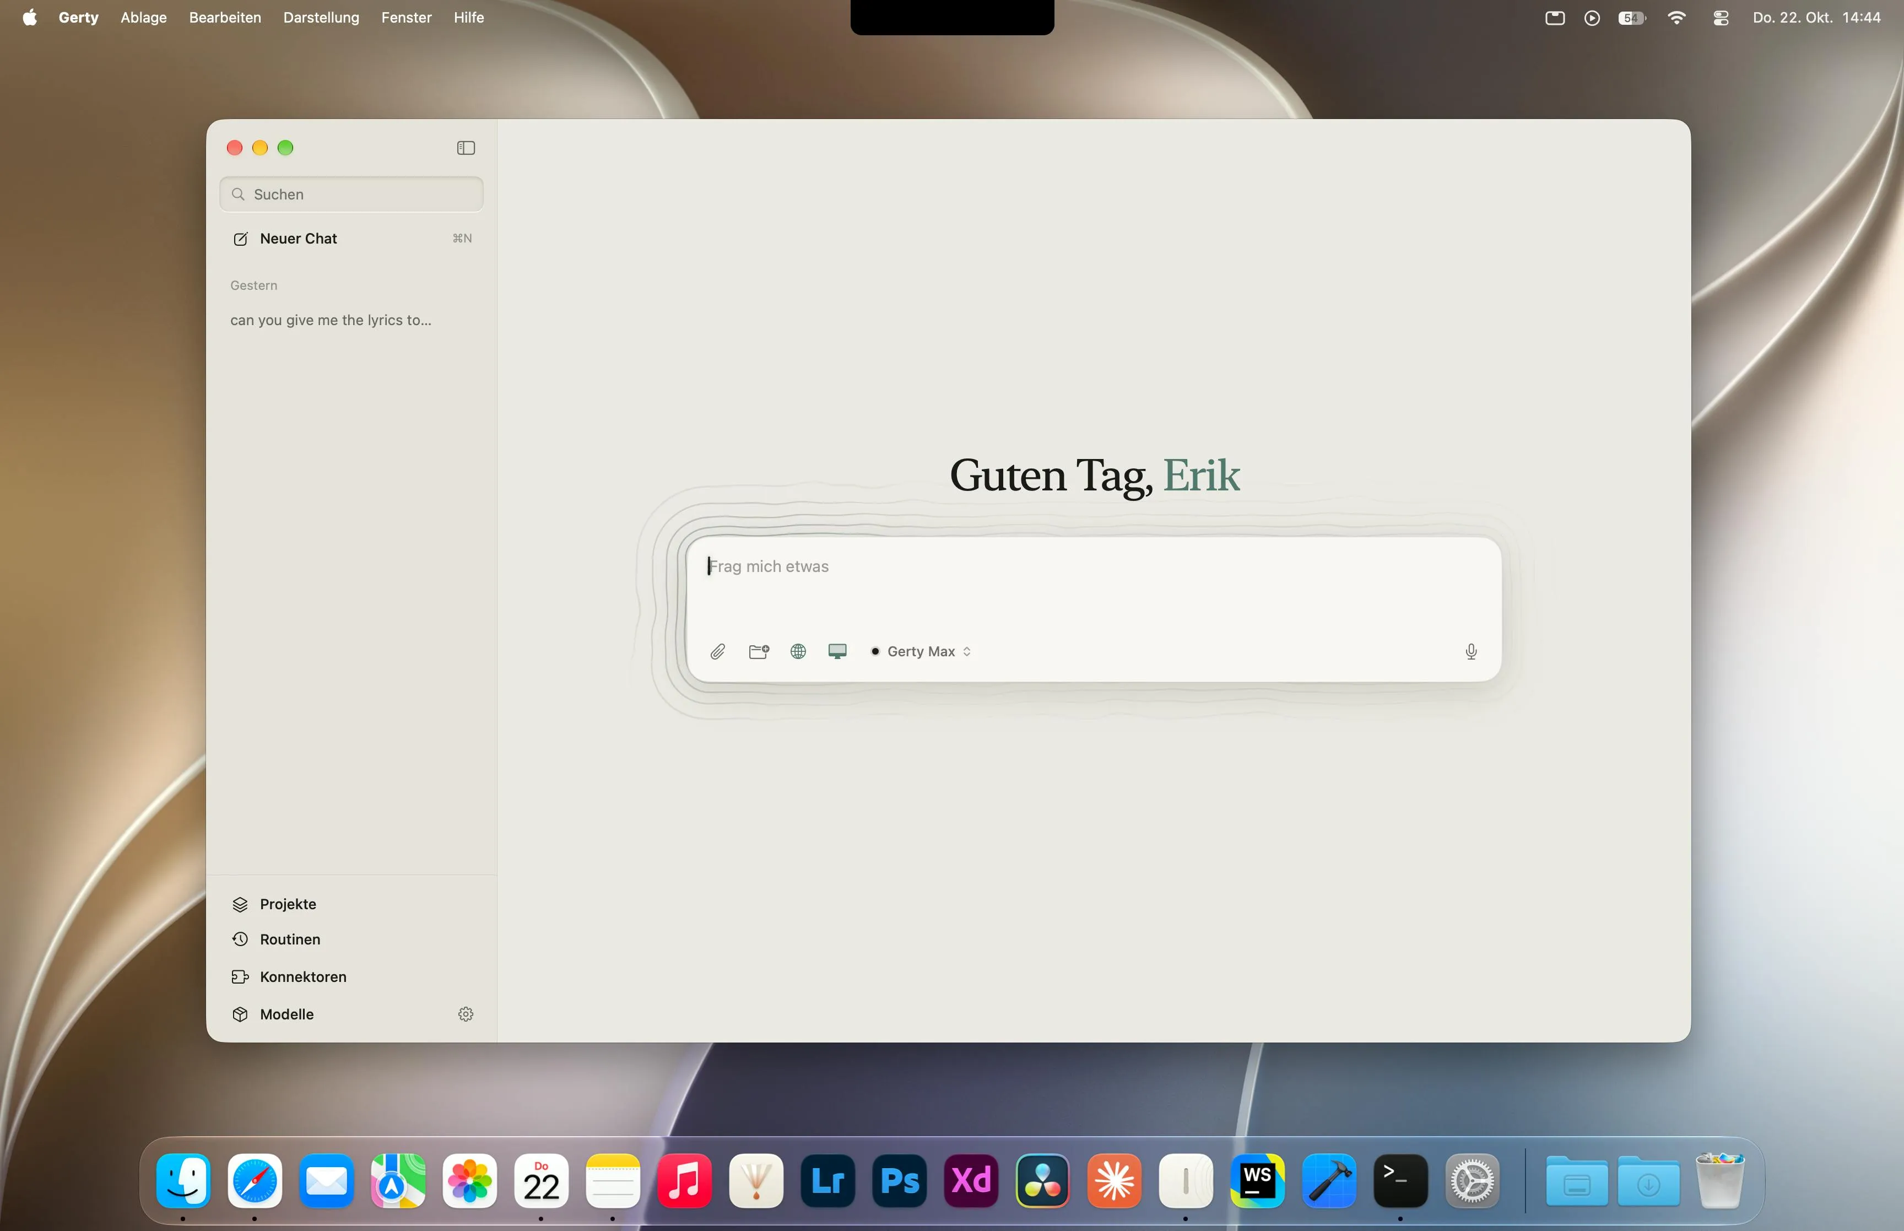Open the Apple menu
This screenshot has height=1231, width=1904.
pyautogui.click(x=30, y=18)
